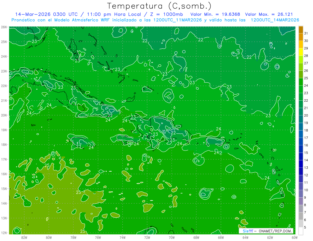Click the yellow swatch between 28 and 29

301,52
